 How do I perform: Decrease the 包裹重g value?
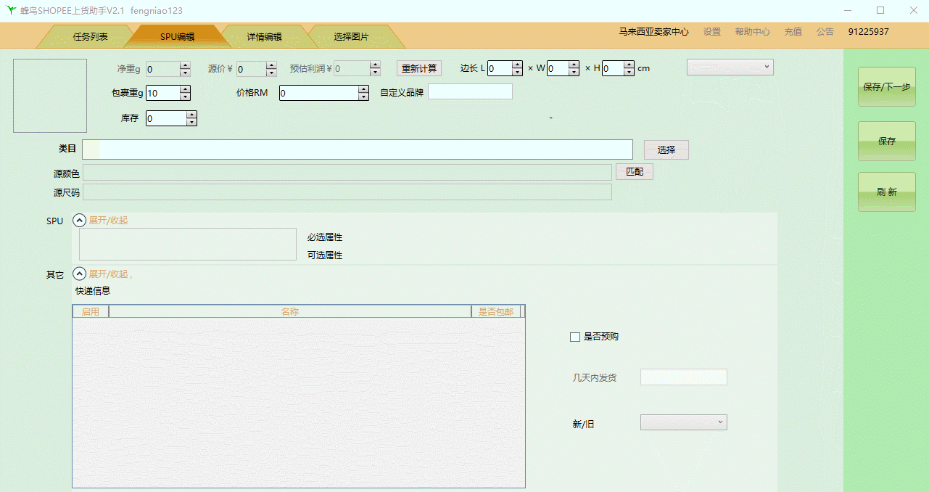(x=185, y=97)
